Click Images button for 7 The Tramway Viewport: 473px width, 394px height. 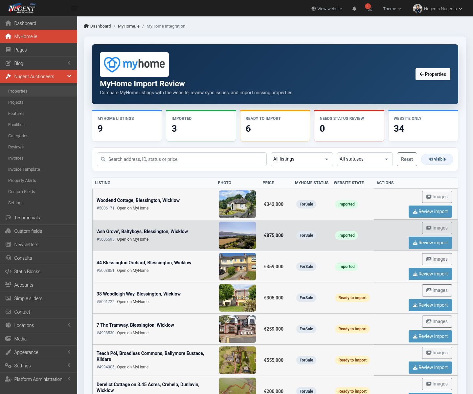(x=437, y=321)
